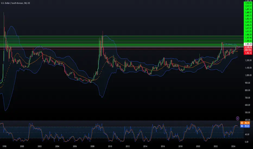Click the 40.00 stochastic axis label

[246, 134]
